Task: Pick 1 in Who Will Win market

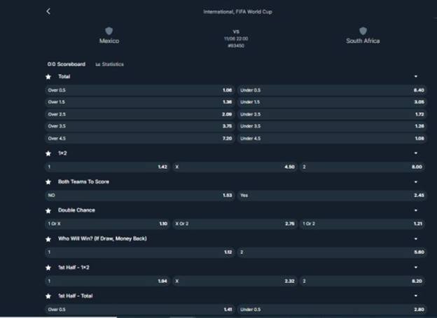Action: click(139, 252)
